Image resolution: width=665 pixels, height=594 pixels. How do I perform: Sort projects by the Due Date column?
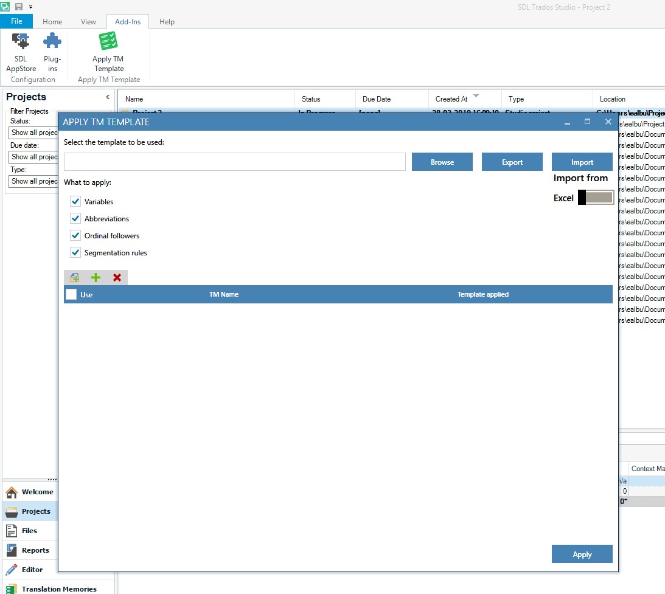tap(392, 99)
